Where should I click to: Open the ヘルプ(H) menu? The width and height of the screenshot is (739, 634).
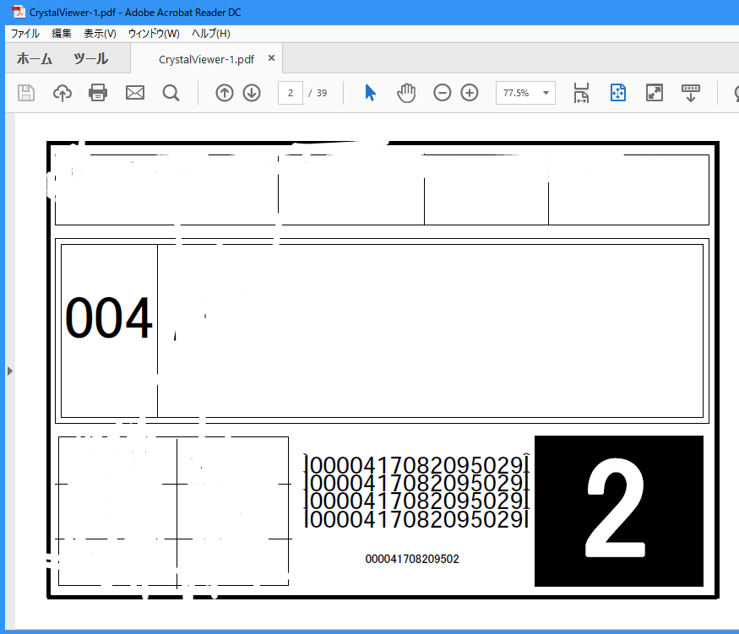click(x=210, y=34)
